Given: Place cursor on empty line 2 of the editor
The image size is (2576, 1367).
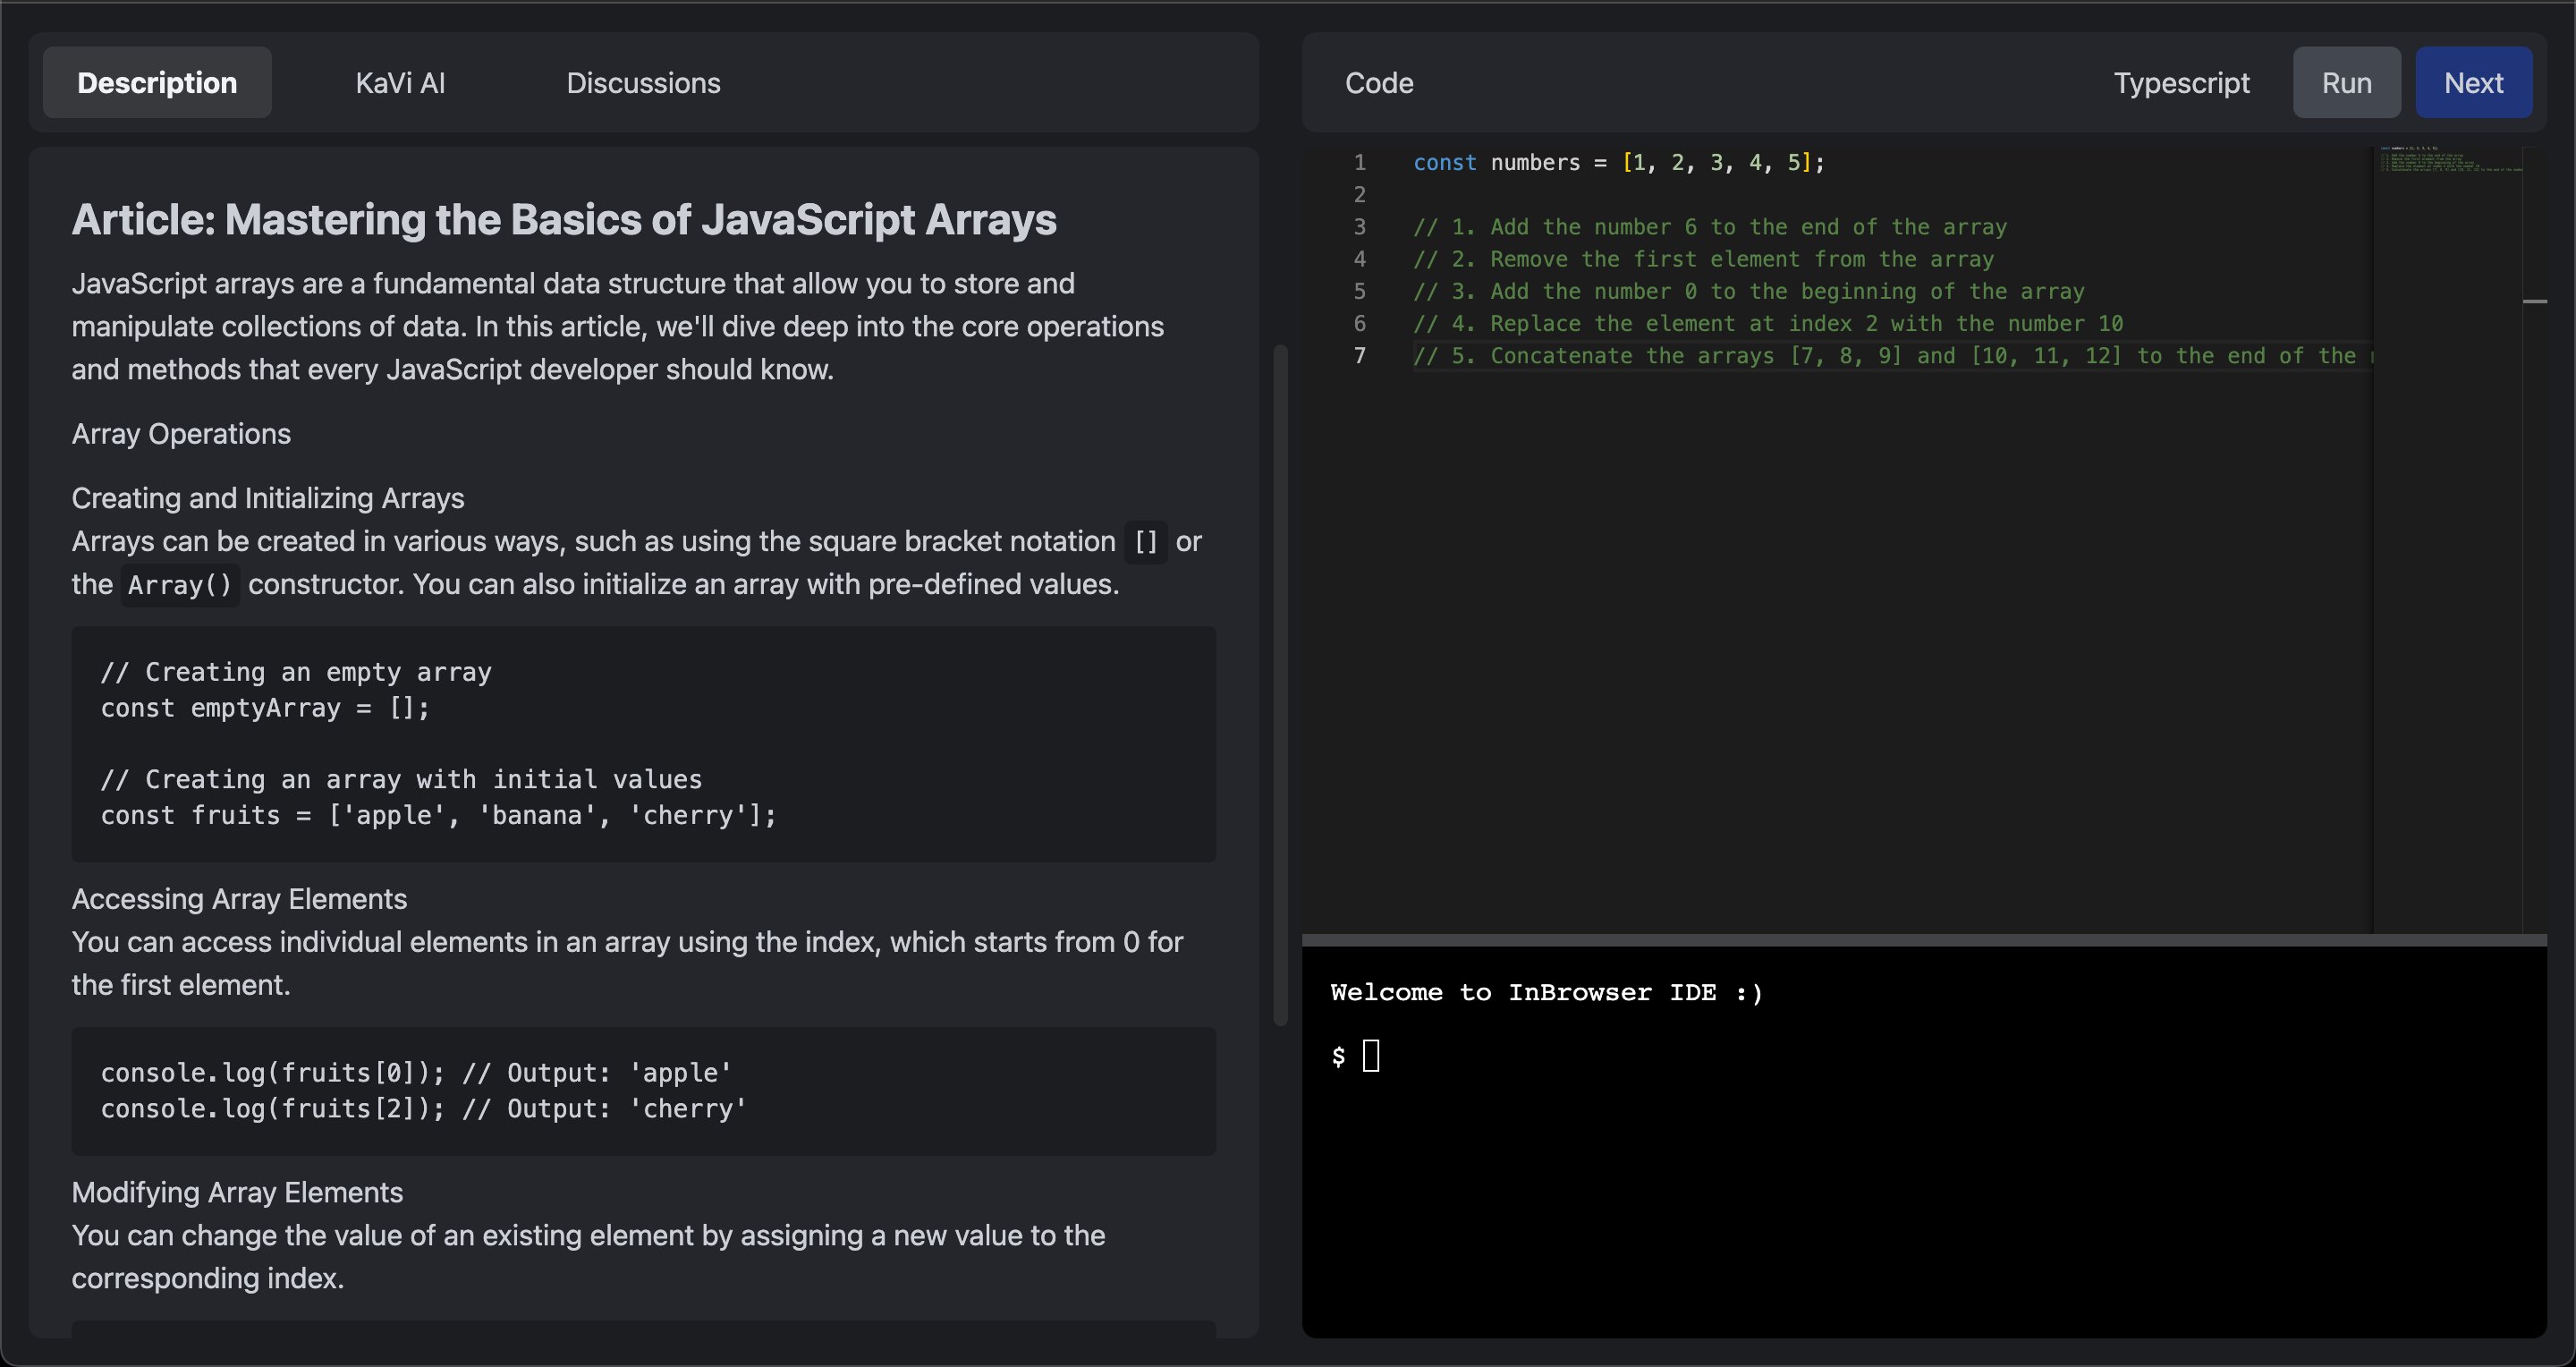Looking at the screenshot, I should pos(1600,195).
